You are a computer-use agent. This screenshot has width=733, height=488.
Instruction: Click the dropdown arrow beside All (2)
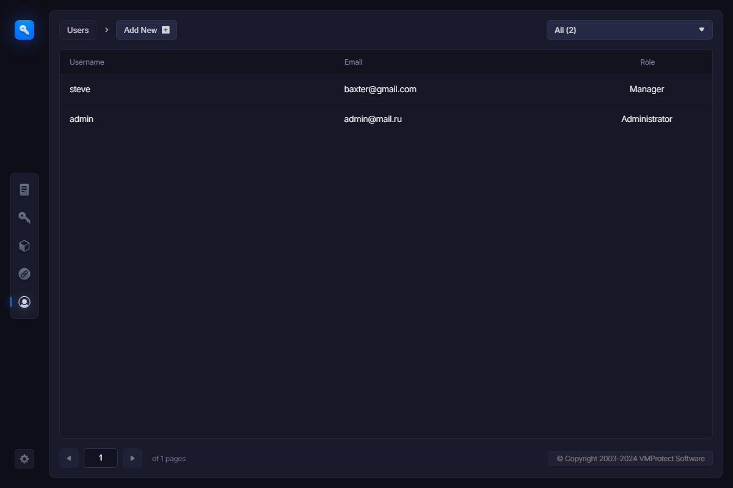pyautogui.click(x=701, y=30)
